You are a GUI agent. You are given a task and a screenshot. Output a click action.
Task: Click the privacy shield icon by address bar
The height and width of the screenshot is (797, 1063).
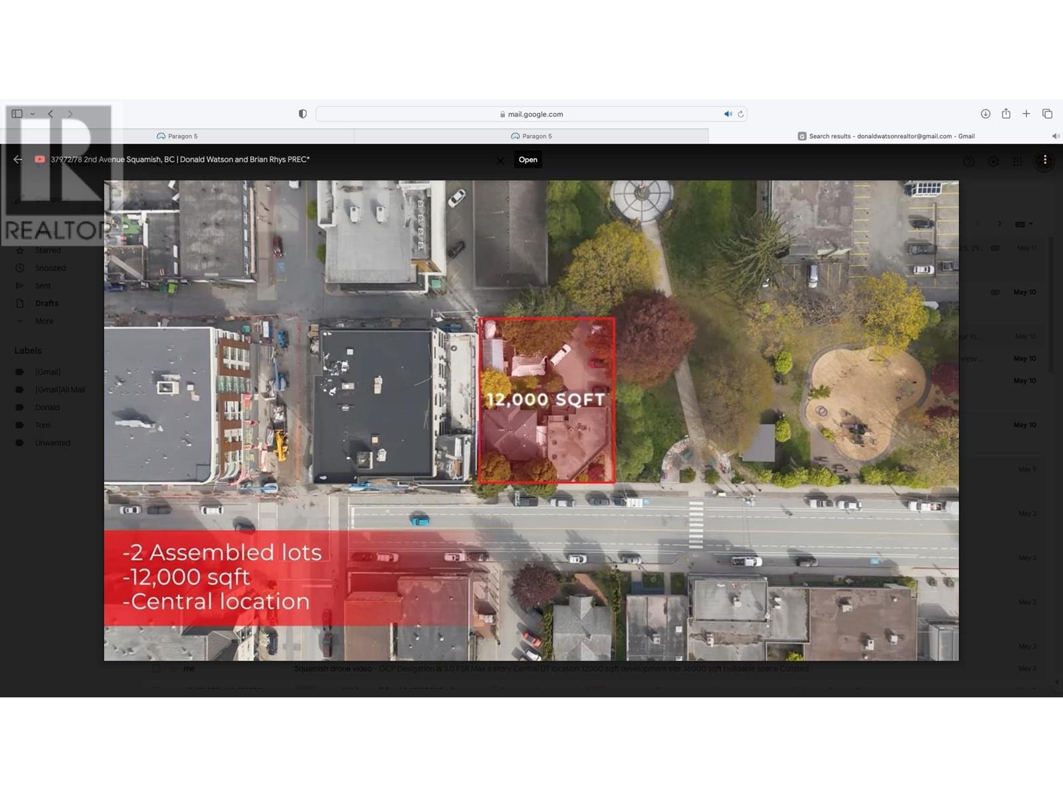tap(302, 114)
